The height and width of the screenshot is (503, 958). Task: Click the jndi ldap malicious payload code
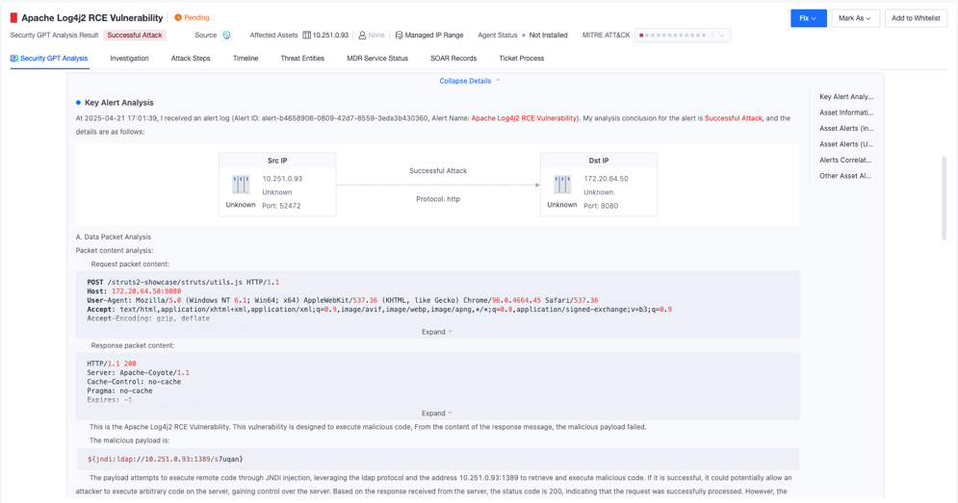pos(165,459)
